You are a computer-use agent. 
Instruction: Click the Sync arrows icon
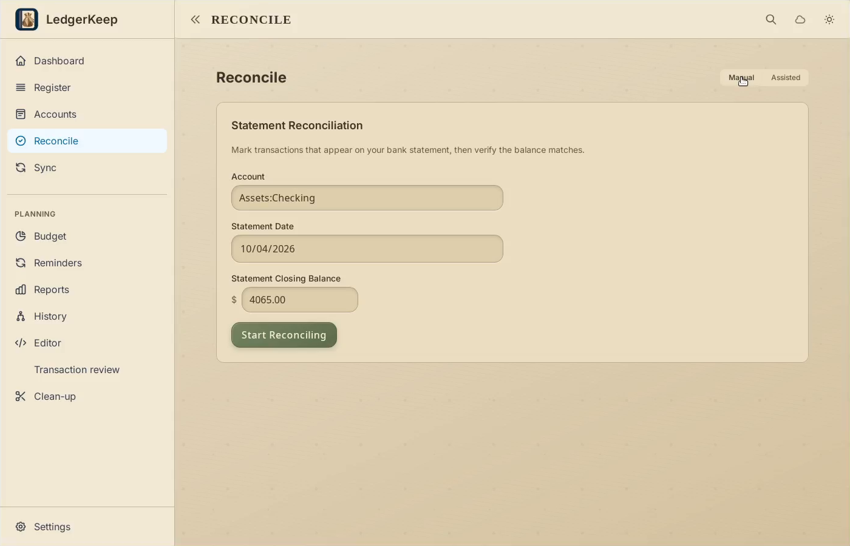click(21, 167)
